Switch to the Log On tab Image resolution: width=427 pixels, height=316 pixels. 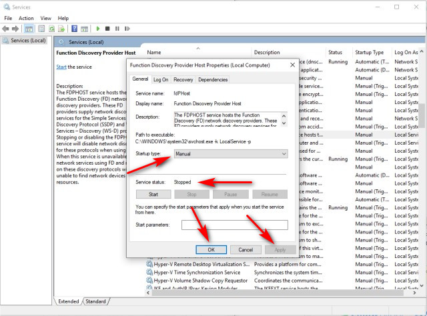(161, 79)
